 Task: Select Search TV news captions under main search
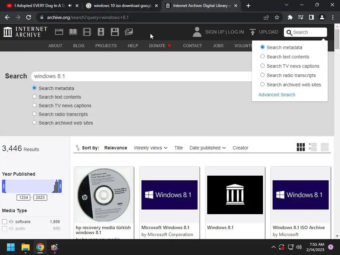tap(34, 105)
